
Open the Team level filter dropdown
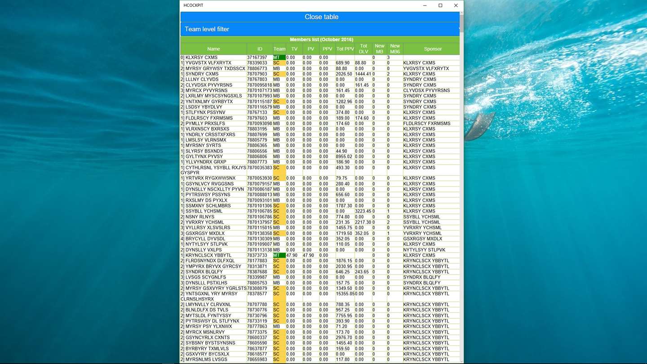320,29
